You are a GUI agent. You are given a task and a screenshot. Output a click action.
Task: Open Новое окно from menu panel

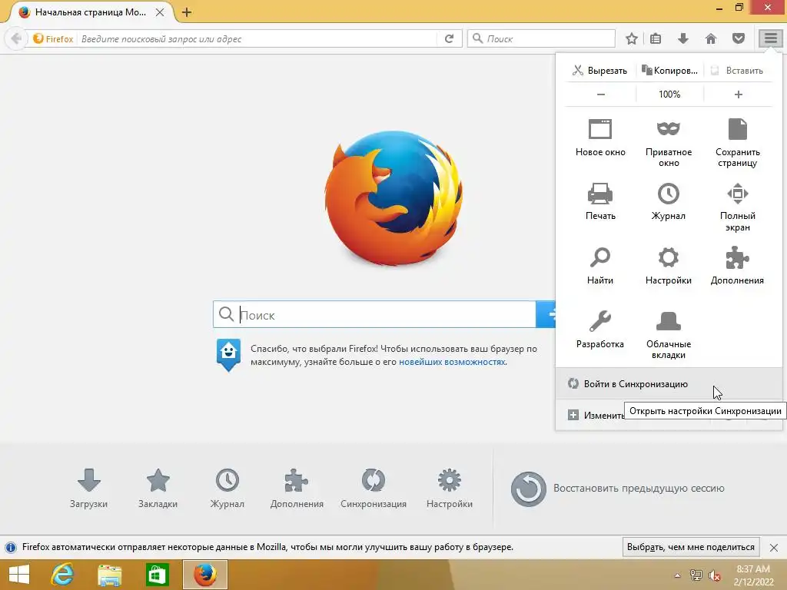pyautogui.click(x=600, y=138)
